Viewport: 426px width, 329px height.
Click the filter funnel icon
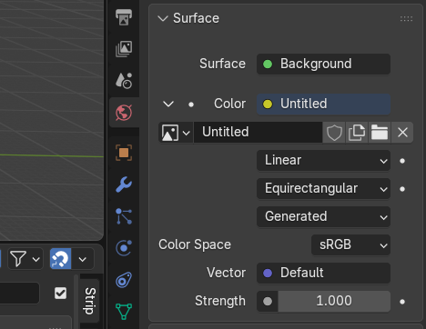pos(18,259)
